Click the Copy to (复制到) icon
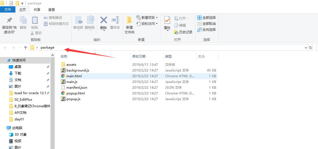318x149 pixels. click(90, 20)
